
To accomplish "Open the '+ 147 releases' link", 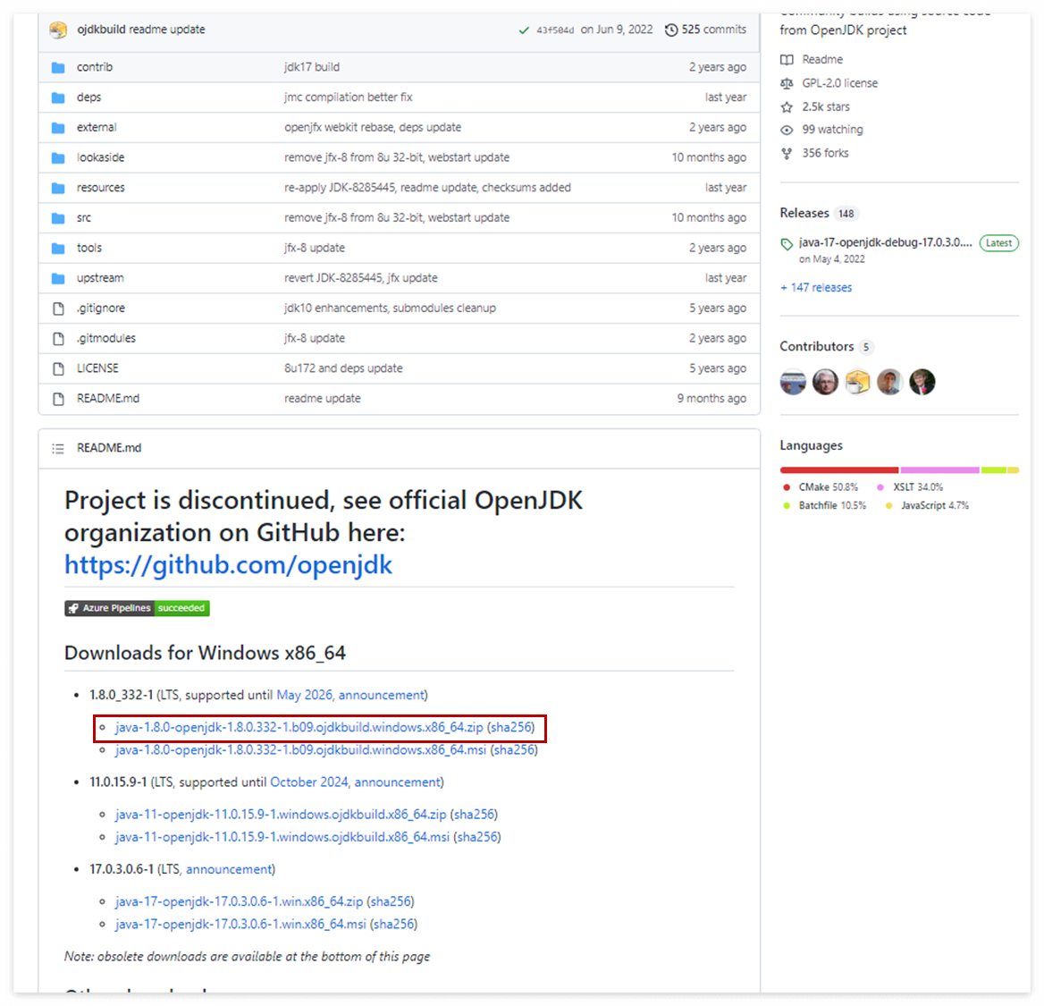I will (x=815, y=288).
